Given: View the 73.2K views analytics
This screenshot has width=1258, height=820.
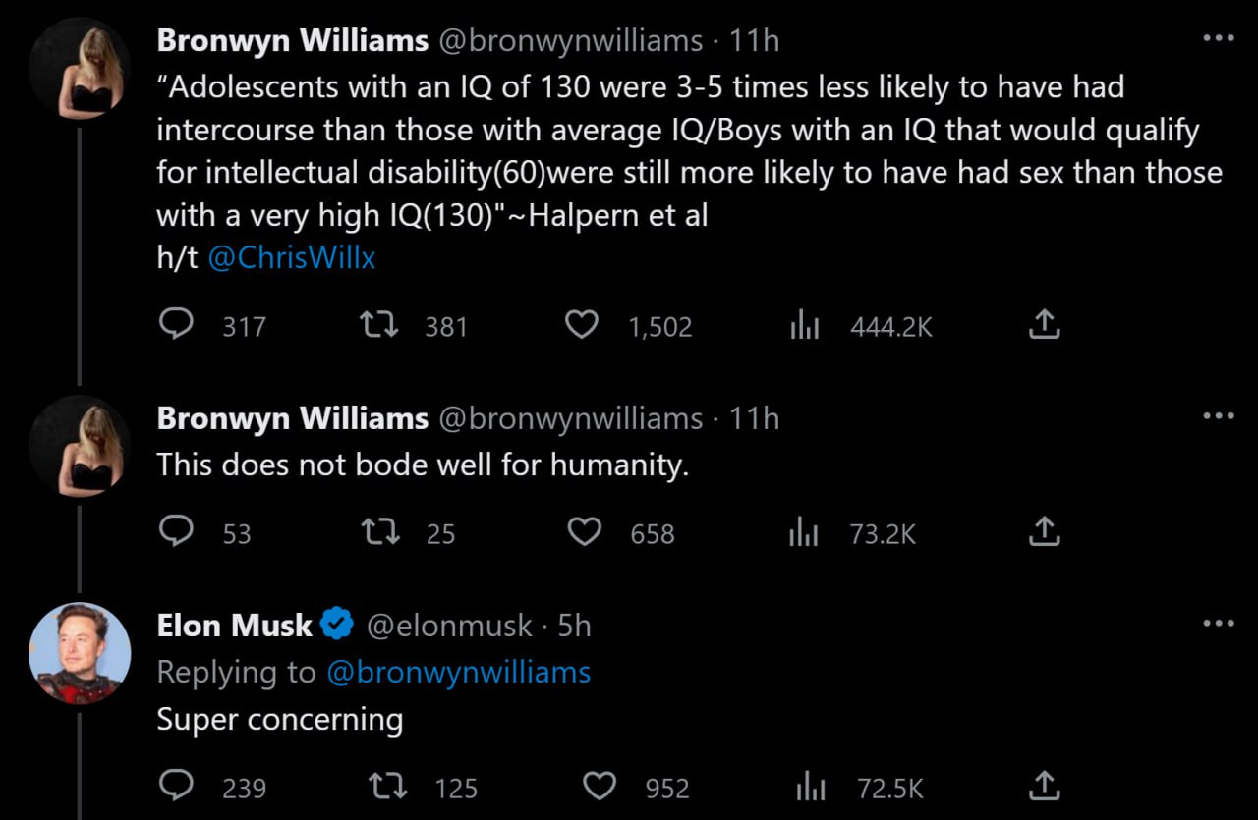Looking at the screenshot, I should click(804, 532).
